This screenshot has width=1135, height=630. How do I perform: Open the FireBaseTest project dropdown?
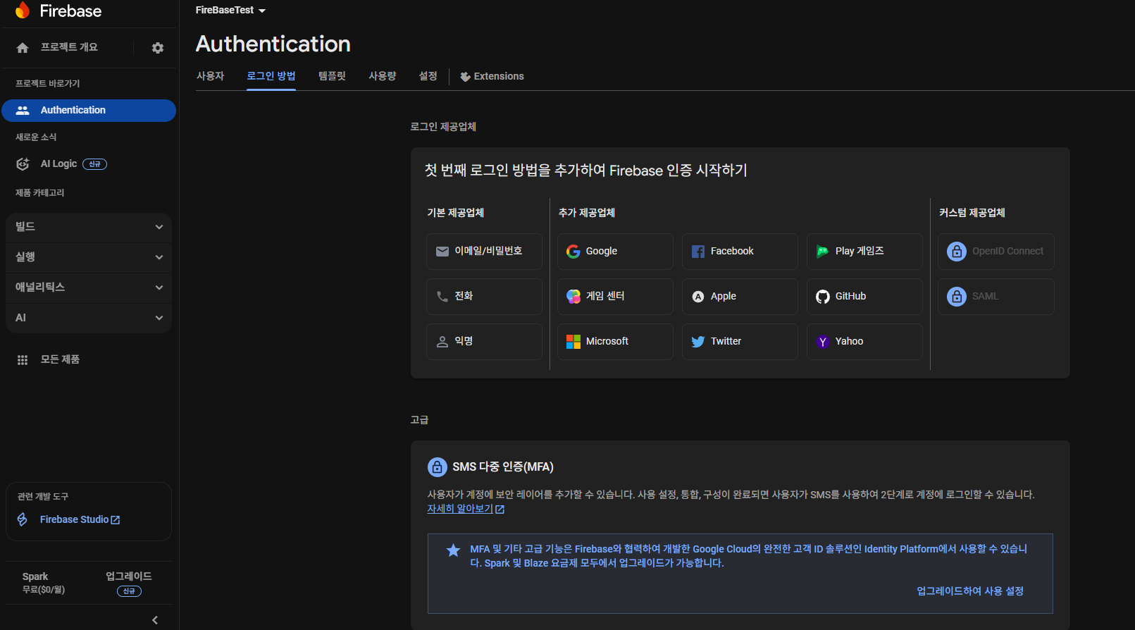click(x=230, y=11)
